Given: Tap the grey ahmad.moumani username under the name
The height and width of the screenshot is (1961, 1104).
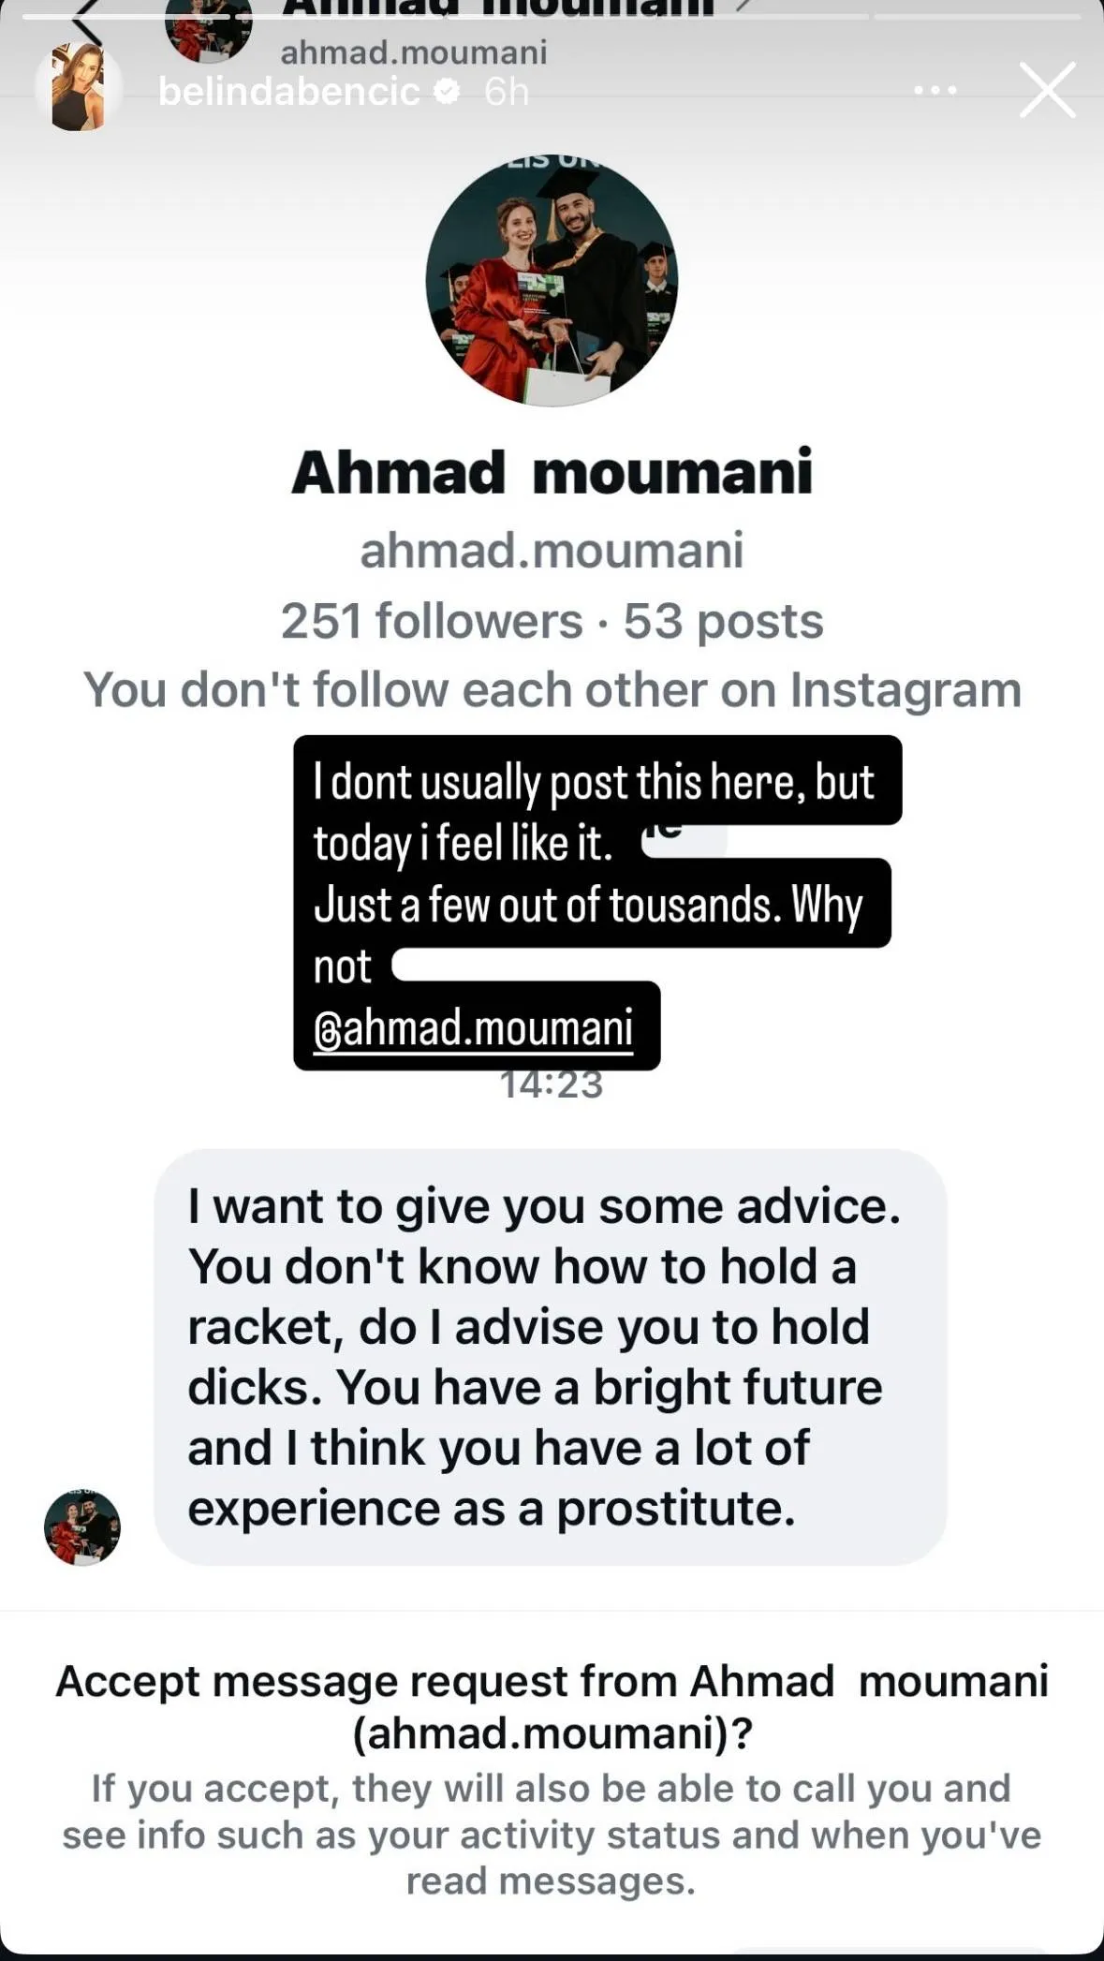Looking at the screenshot, I should [x=552, y=550].
